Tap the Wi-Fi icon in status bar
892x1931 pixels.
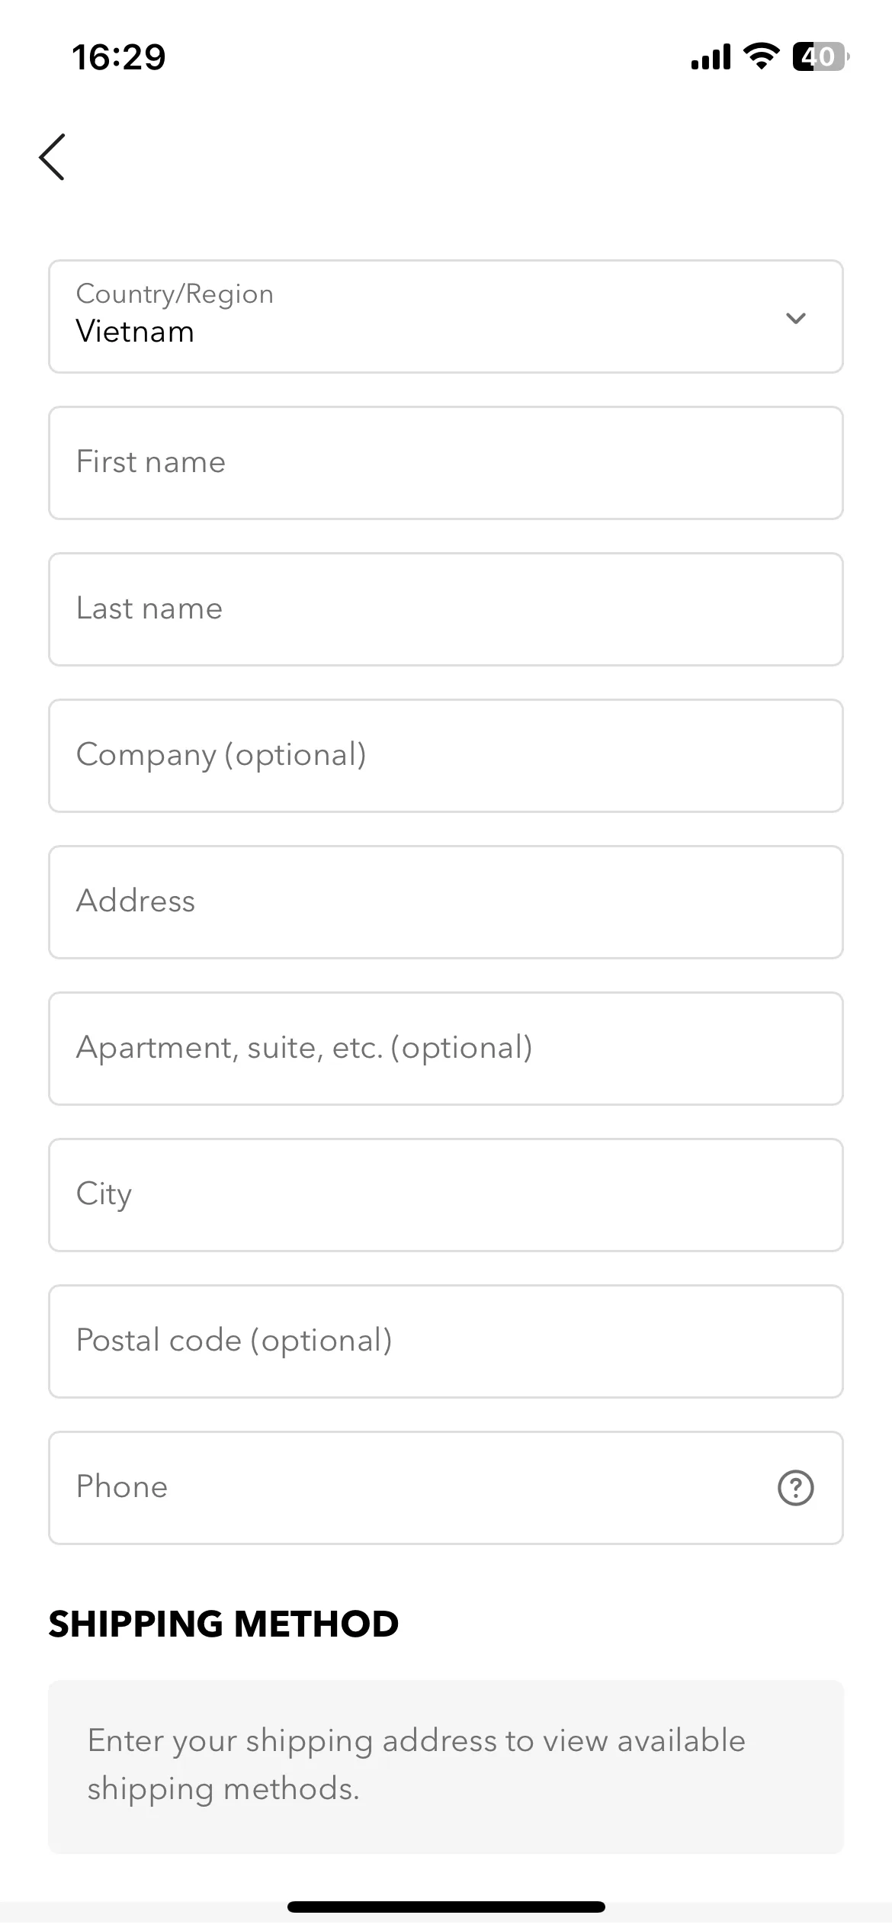[761, 56]
